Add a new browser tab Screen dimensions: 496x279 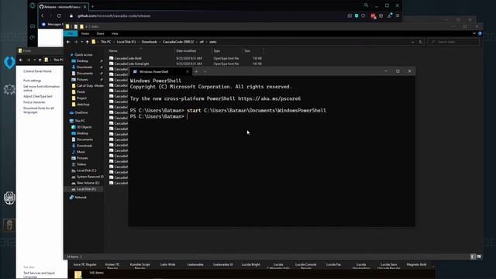click(x=93, y=7)
